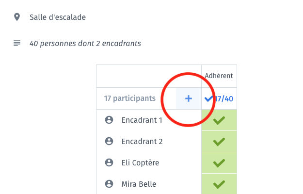Toggle Adhérent check for Encadrant 1

point(219,120)
